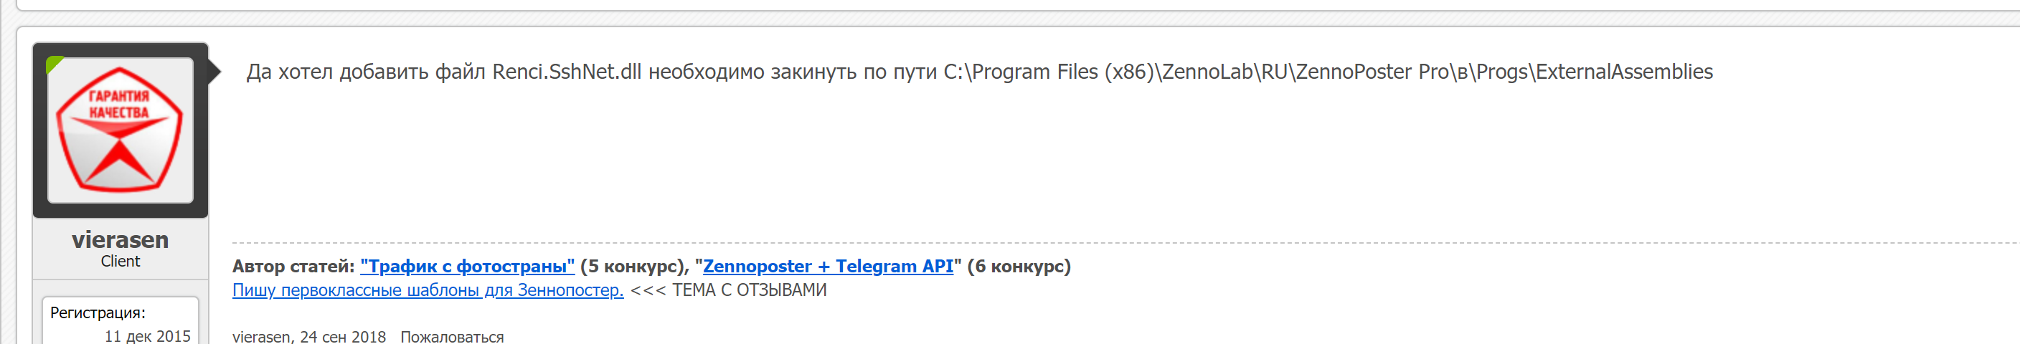Click the Регистрация label in user info
The height and width of the screenshot is (344, 2020).
click(x=98, y=312)
